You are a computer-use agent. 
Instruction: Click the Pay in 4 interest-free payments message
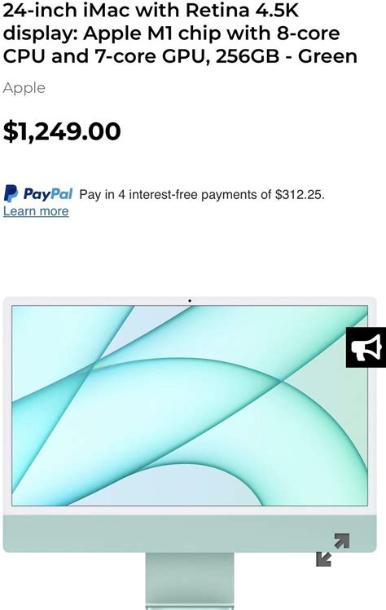tap(202, 194)
